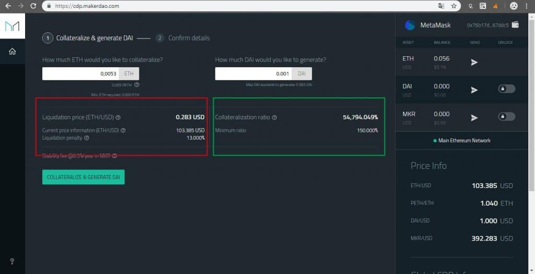Screen dimensions: 535x274
Task: Click the MKR/USD value 392.283 USD
Action: tap(492, 239)
